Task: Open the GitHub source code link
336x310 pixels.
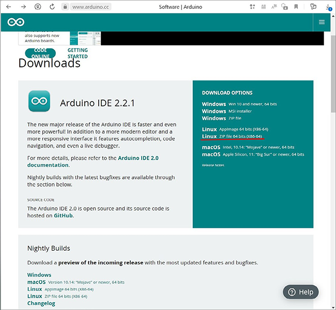Action: (63, 216)
